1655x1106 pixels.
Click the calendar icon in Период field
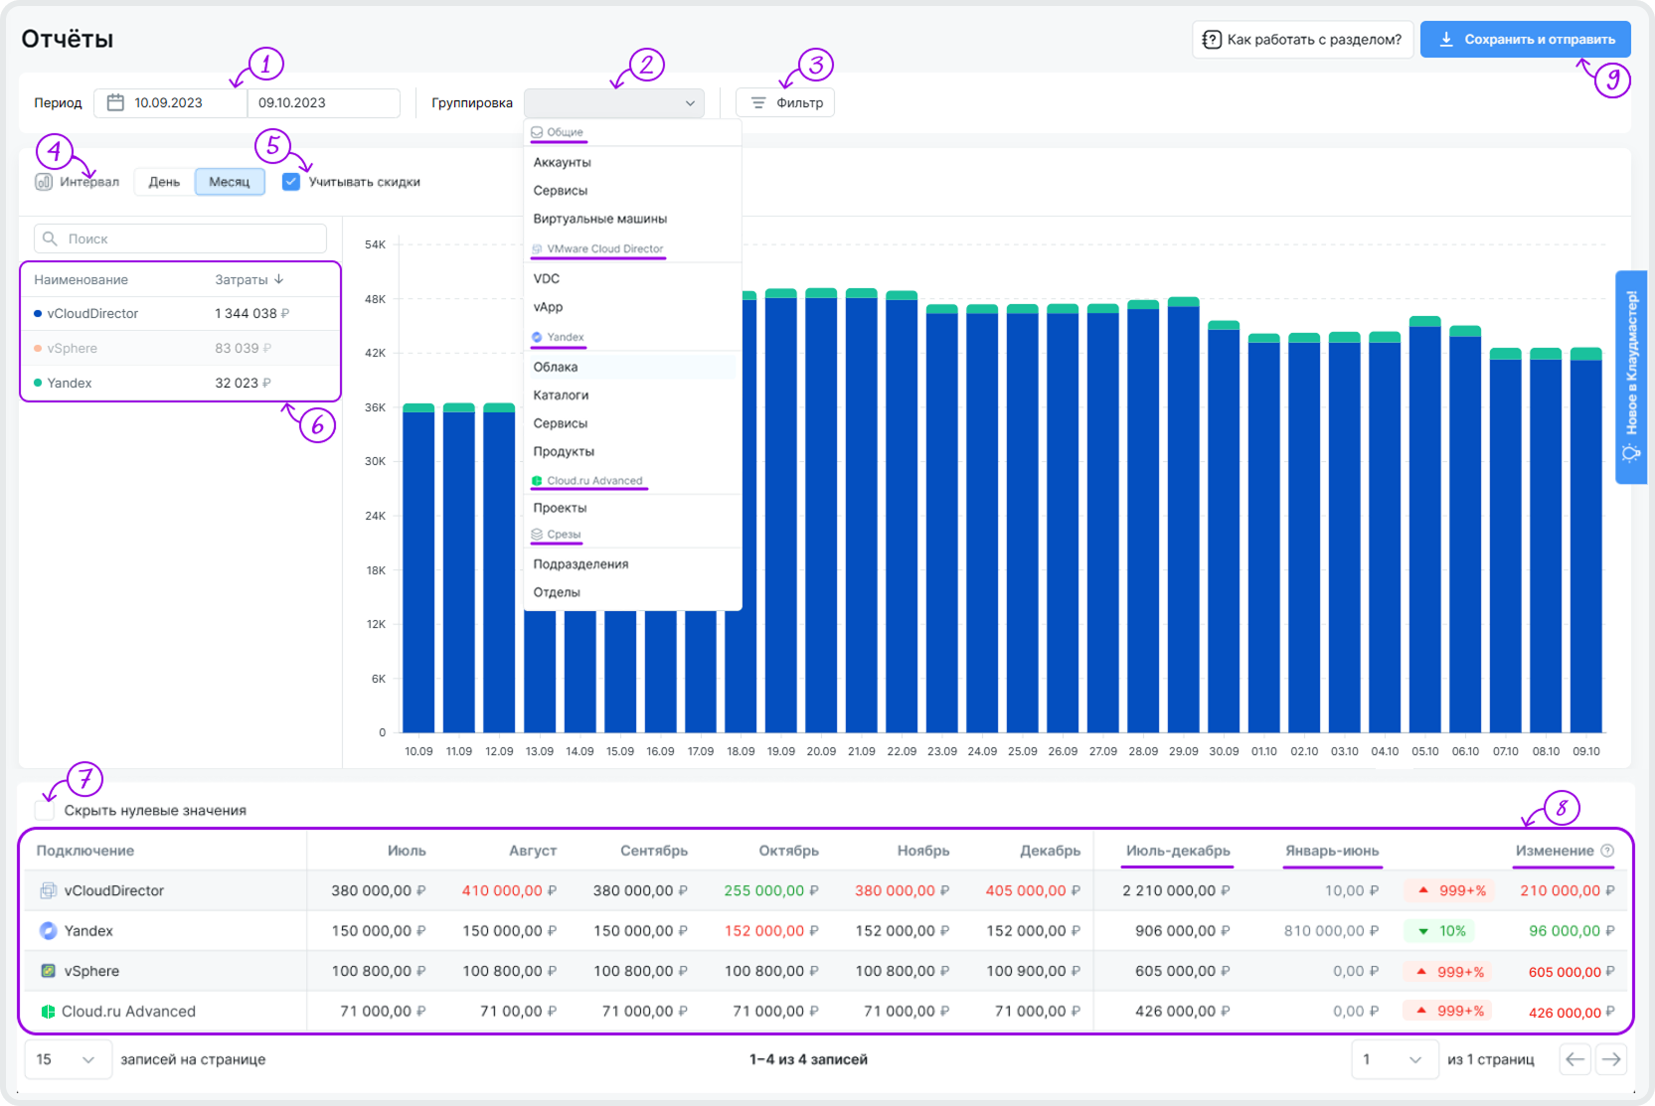coord(115,102)
